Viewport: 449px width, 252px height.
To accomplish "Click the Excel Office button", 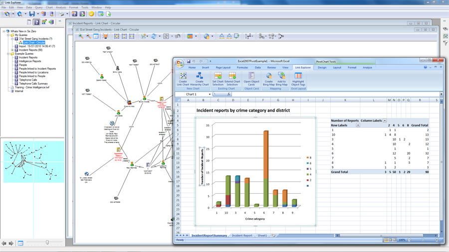I will click(x=180, y=63).
